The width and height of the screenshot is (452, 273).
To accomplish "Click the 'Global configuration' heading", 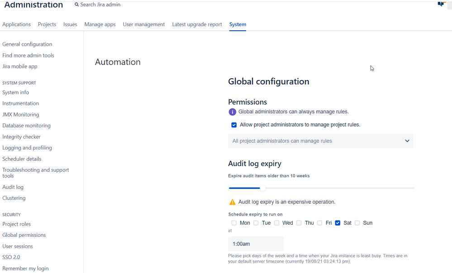I will [x=269, y=81].
